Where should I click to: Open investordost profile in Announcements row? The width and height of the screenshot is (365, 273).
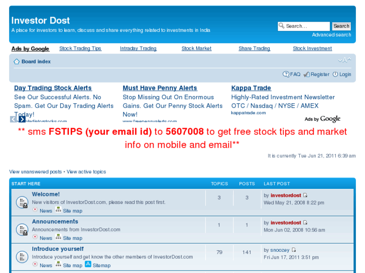286,222
